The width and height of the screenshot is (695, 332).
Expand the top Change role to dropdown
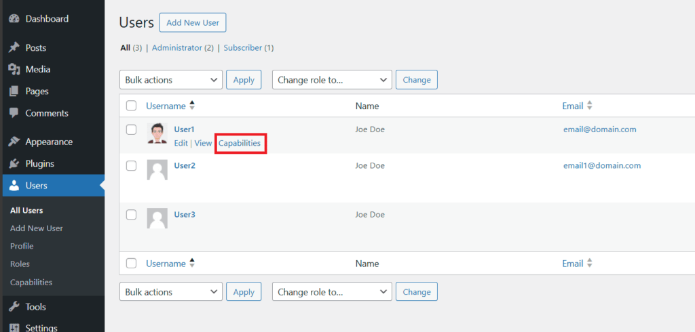point(332,80)
